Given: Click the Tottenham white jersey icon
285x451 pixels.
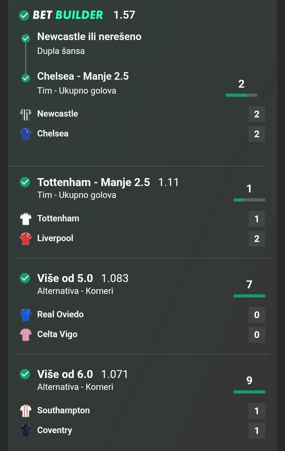Looking at the screenshot, I should pos(26,219).
